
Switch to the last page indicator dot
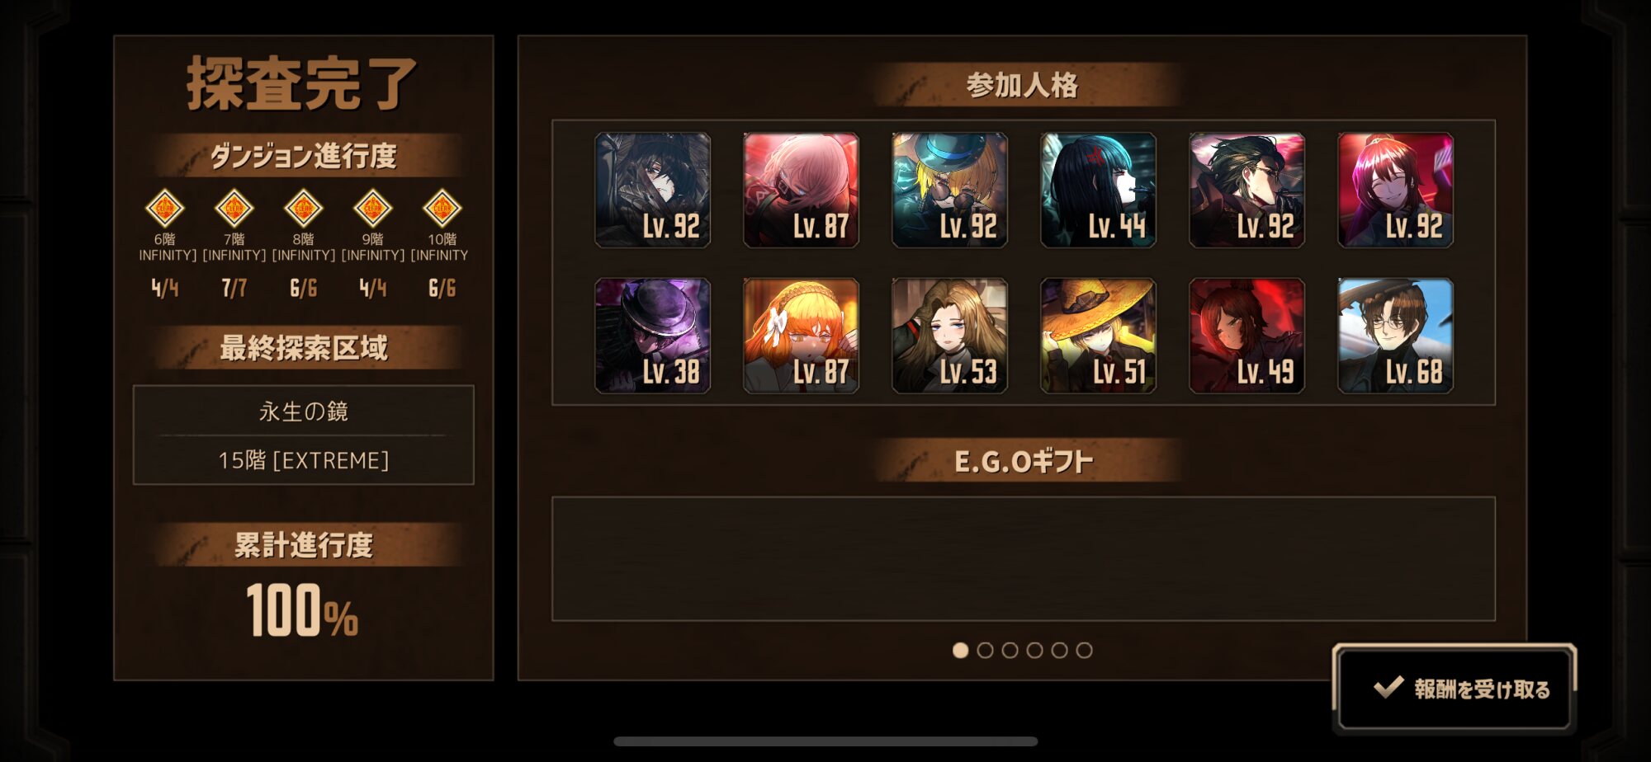coord(1084,650)
